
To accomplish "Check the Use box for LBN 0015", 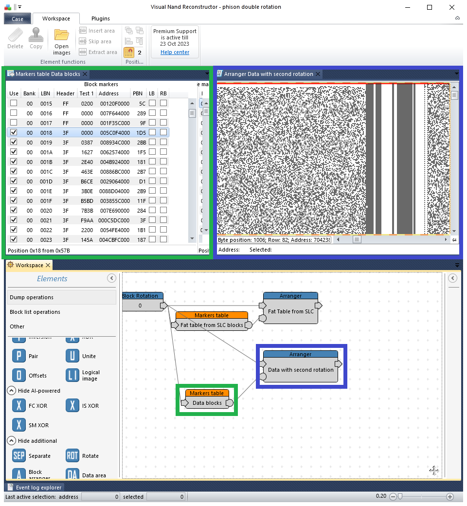I will 14,103.
